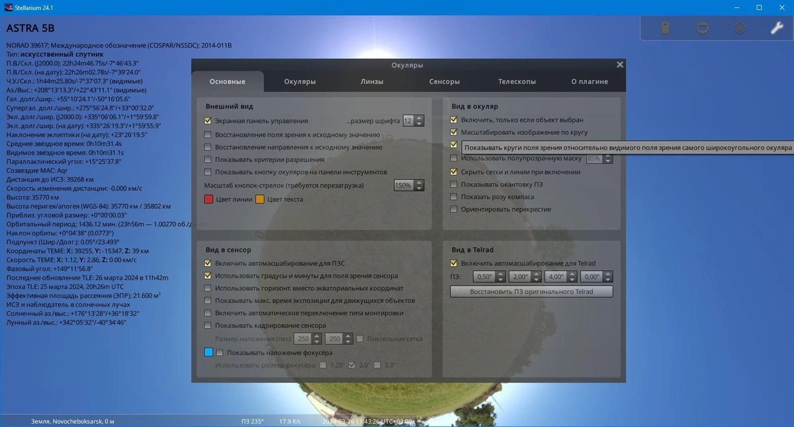This screenshot has width=794, height=427.
Task: Adjust the semi-transparent mask 85% spinbox
Action: [599, 159]
